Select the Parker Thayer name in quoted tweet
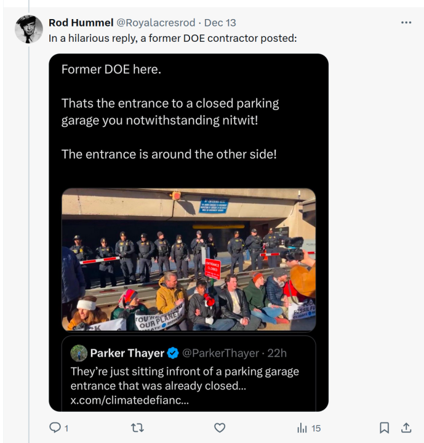Screen dimensions: 424x443 127,353
